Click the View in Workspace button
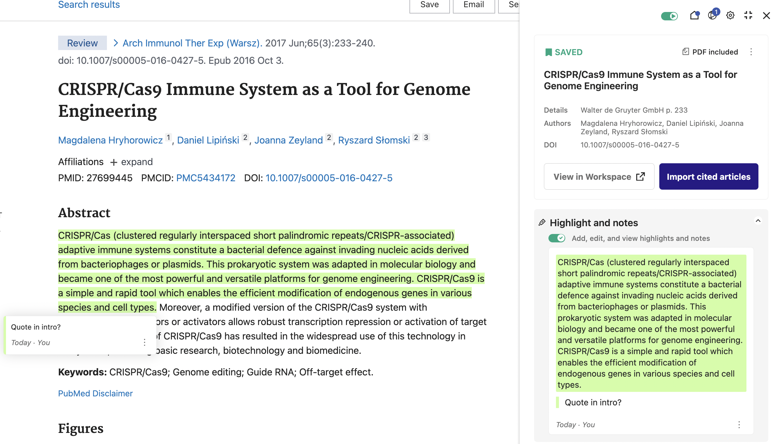The height and width of the screenshot is (444, 780). tap(599, 176)
